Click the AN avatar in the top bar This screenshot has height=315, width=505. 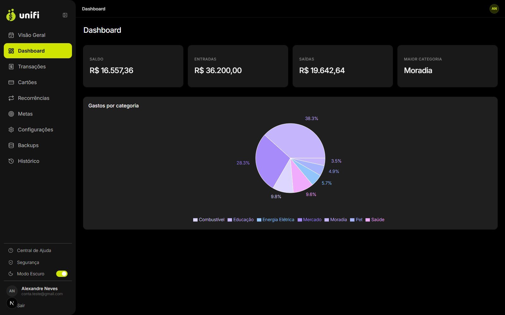(494, 9)
